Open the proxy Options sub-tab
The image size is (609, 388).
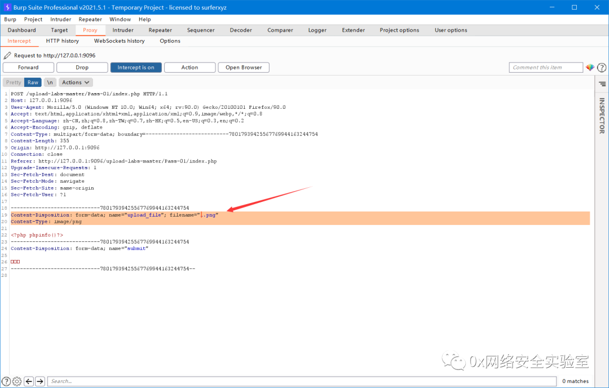click(170, 41)
